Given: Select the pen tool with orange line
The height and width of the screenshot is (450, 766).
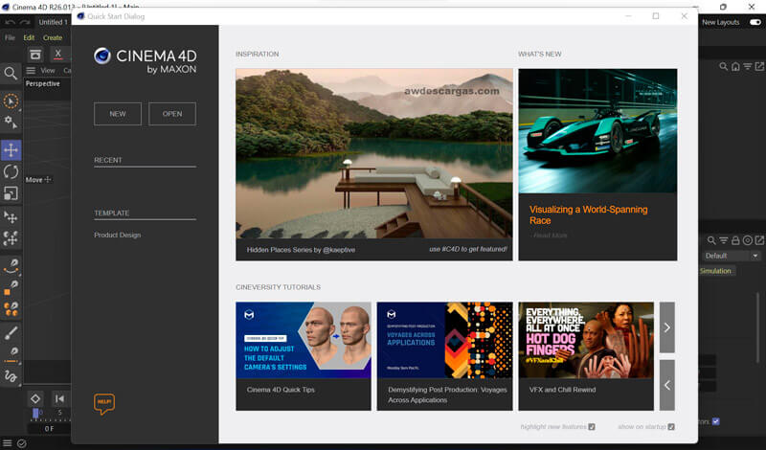Looking at the screenshot, I should pyautogui.click(x=11, y=354).
